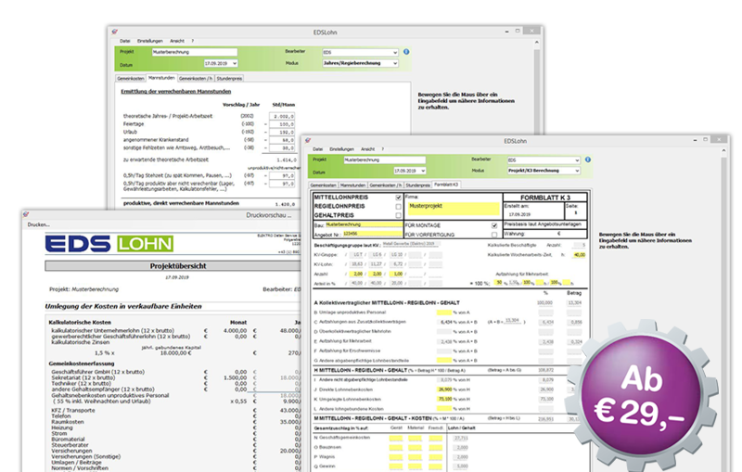Click the EDS LOHN logo in the Druckvorschau window
Image resolution: width=742 pixels, height=472 pixels.
tap(109, 244)
